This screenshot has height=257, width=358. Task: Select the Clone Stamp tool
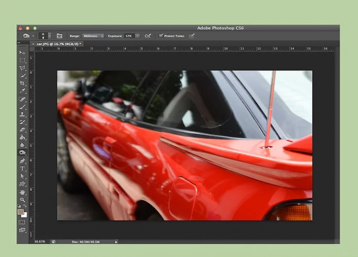click(x=22, y=115)
